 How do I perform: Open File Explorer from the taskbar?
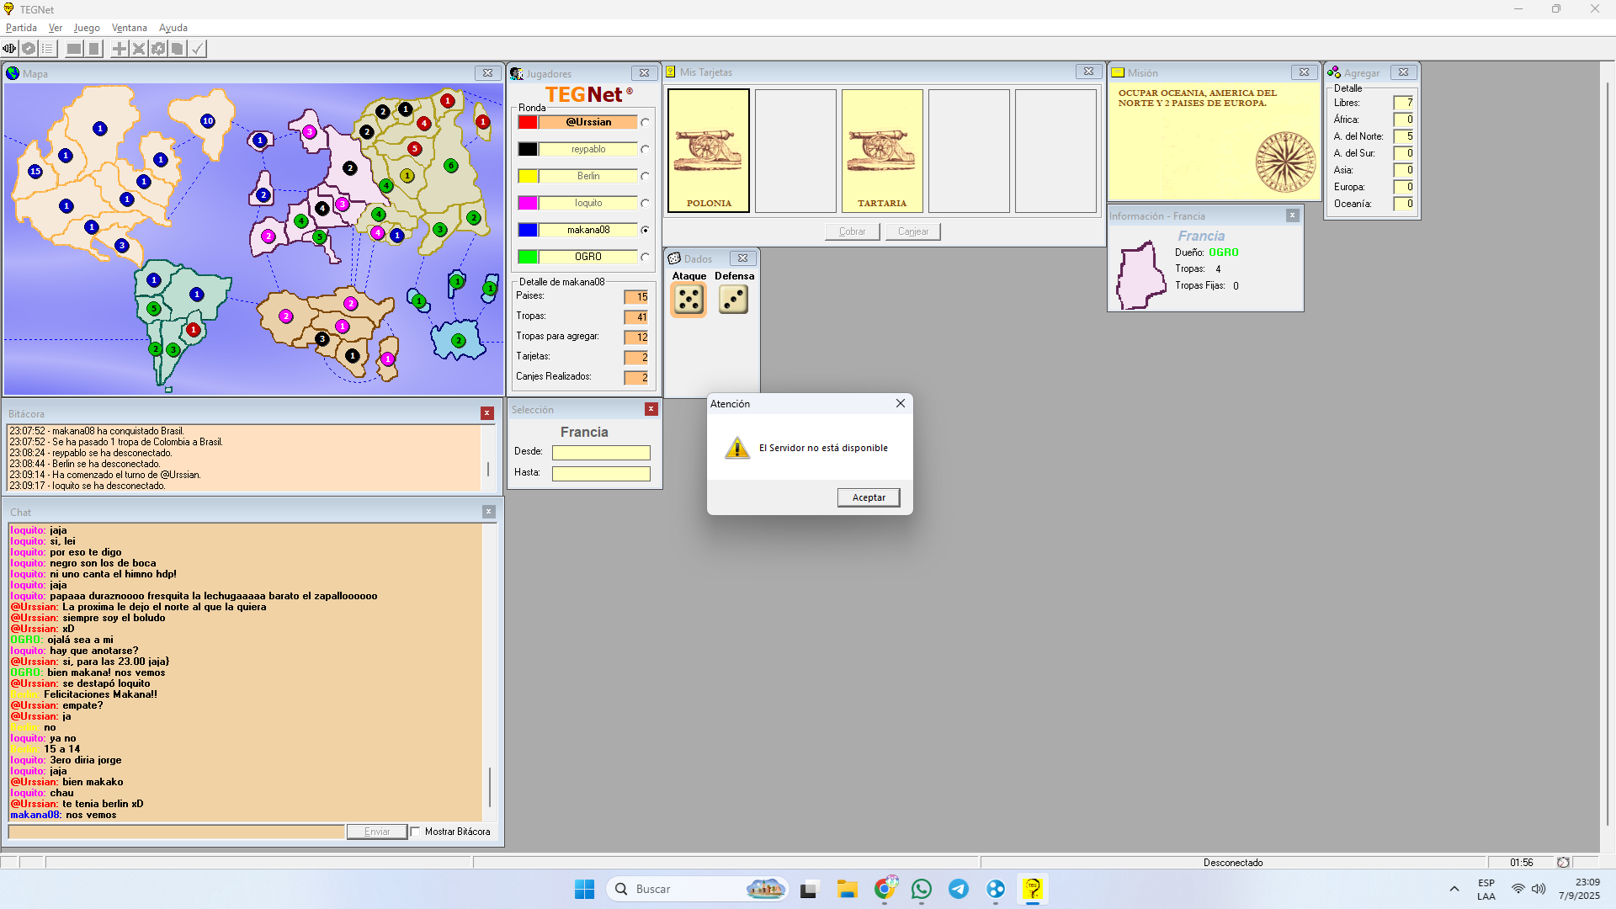click(x=847, y=889)
